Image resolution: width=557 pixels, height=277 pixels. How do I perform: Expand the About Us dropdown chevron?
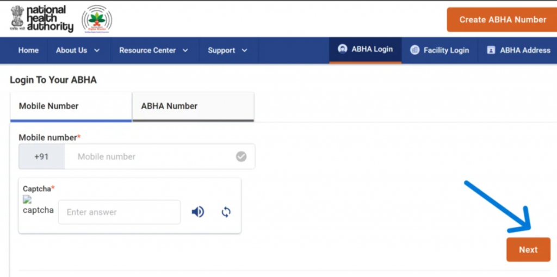pos(97,51)
